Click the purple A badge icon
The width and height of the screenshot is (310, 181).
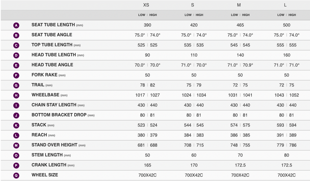[x=16, y=25]
